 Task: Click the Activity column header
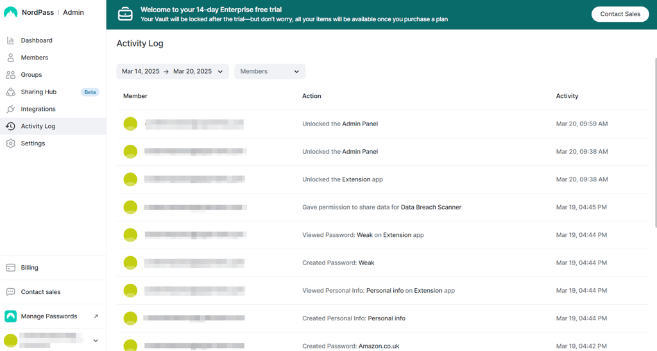(x=567, y=96)
